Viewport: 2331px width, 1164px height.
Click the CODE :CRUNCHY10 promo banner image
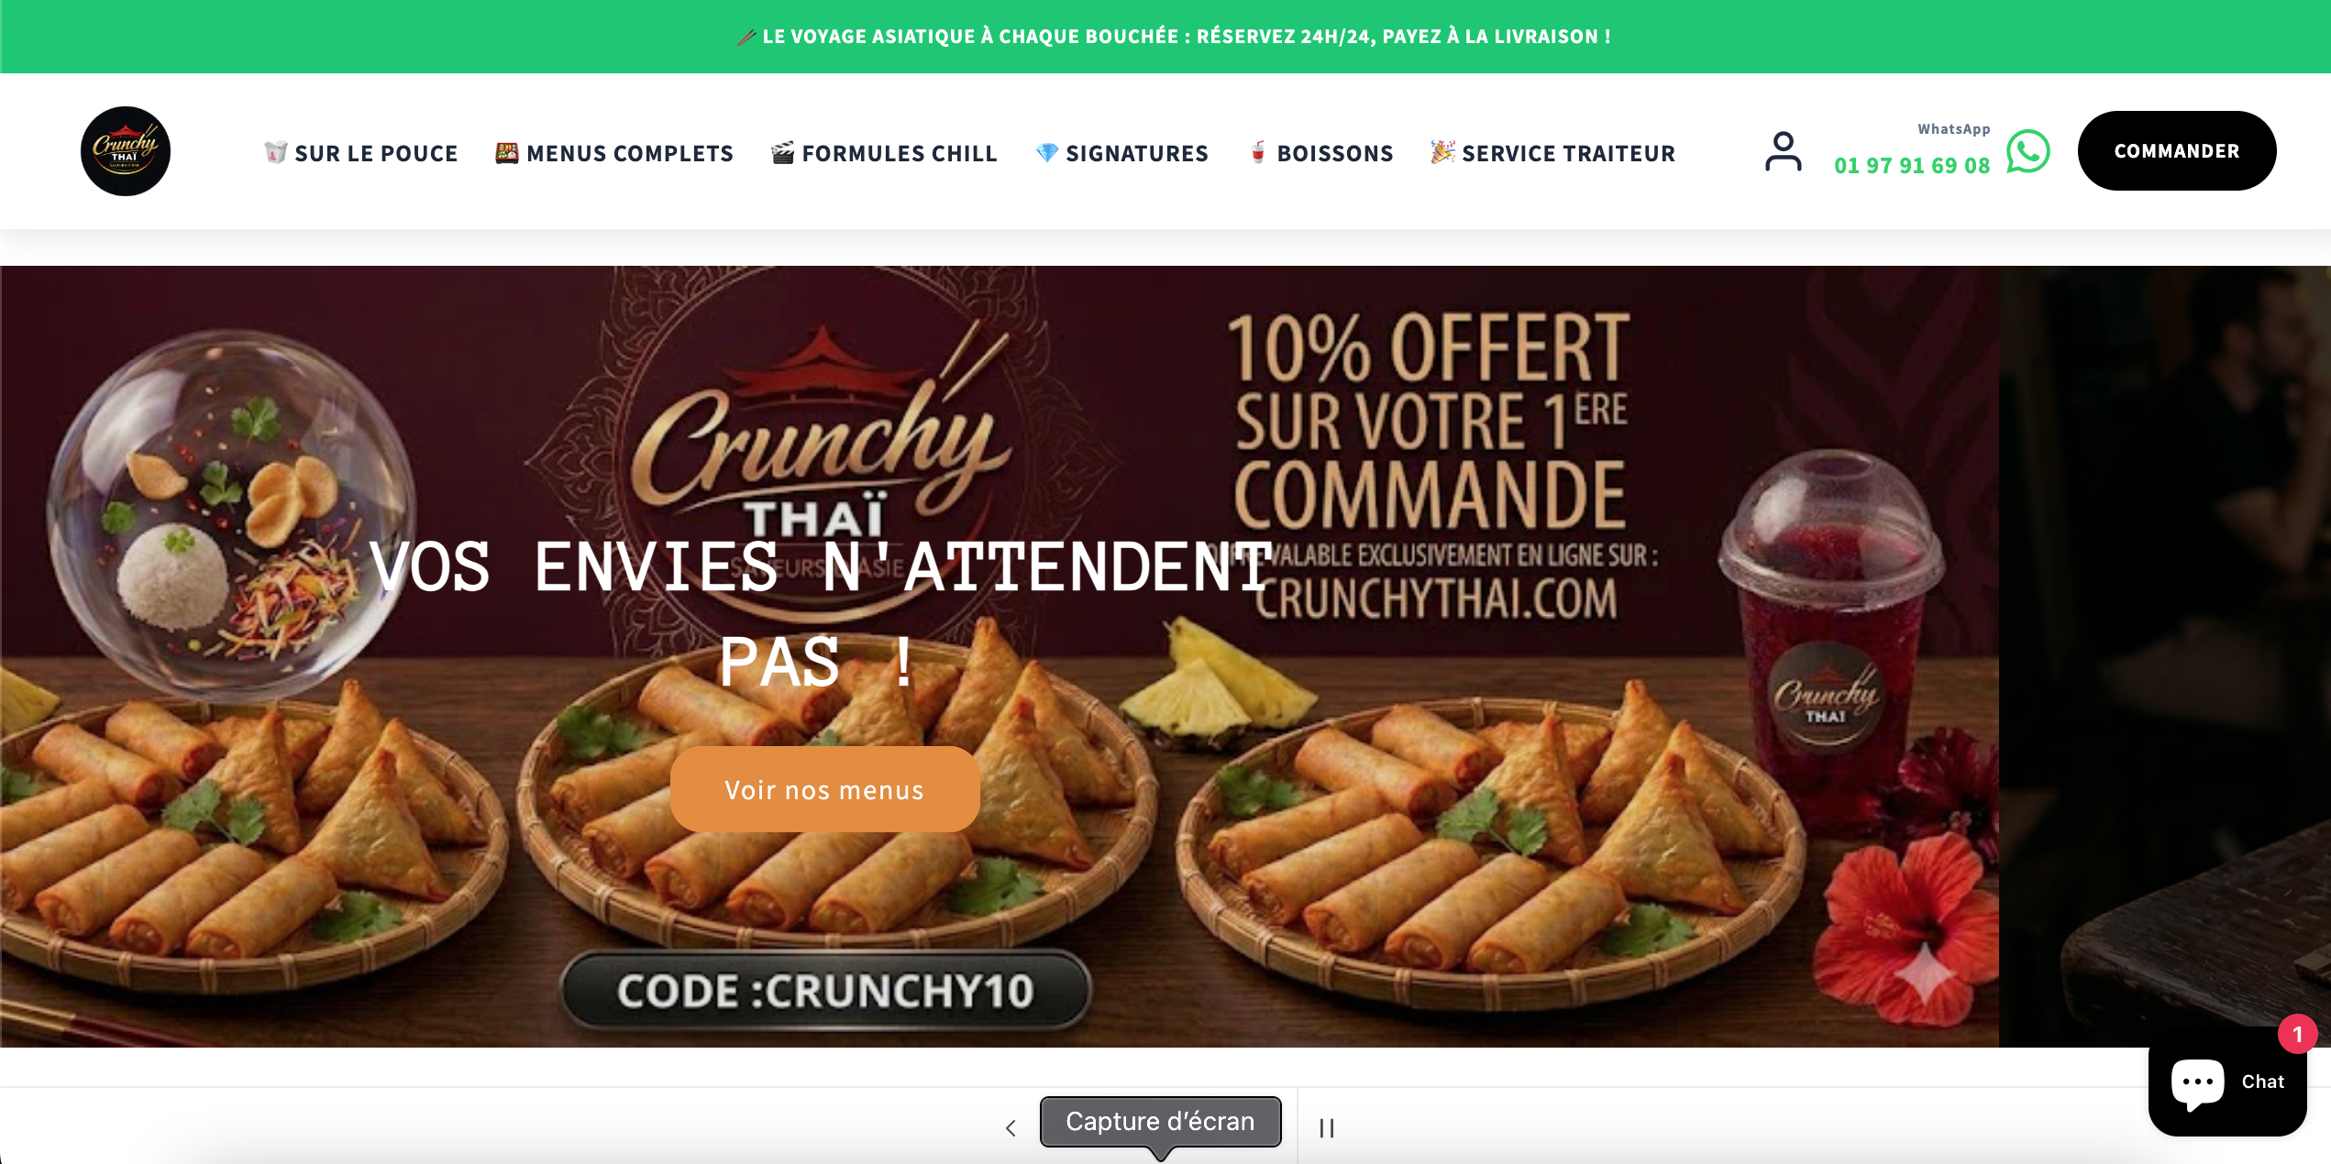pyautogui.click(x=1000, y=656)
